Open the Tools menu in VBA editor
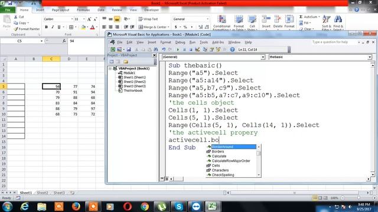Screen dimensions: 378x212 click(x=204, y=42)
